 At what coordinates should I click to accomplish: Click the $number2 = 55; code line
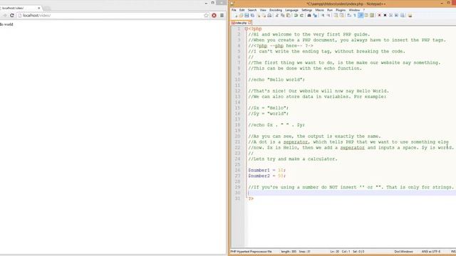[x=267, y=176]
